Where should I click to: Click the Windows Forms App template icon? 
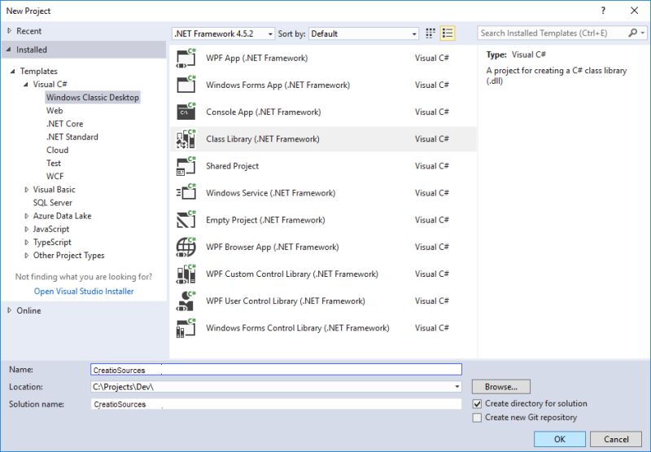pyautogui.click(x=186, y=86)
